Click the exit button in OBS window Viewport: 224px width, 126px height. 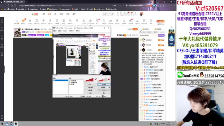coord(104,93)
